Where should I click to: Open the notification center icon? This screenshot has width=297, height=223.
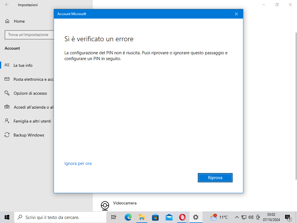pyautogui.click(x=288, y=217)
